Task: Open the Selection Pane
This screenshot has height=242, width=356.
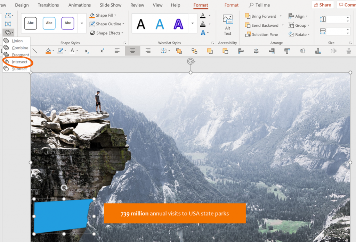Action: [262, 34]
